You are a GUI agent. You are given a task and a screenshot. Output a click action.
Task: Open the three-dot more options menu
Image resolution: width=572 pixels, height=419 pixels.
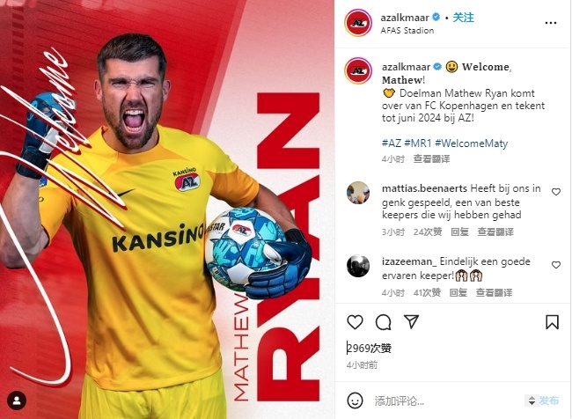551,23
